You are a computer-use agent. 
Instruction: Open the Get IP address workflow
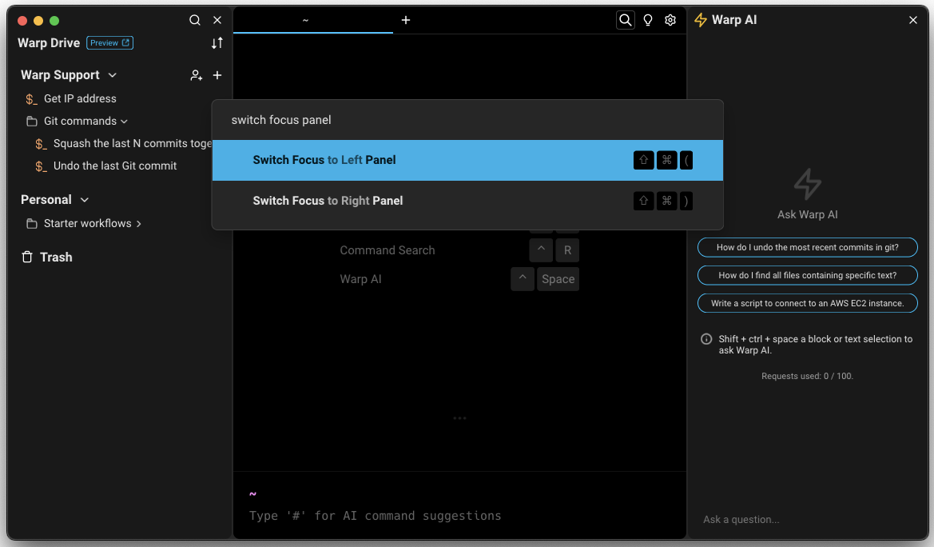click(80, 98)
